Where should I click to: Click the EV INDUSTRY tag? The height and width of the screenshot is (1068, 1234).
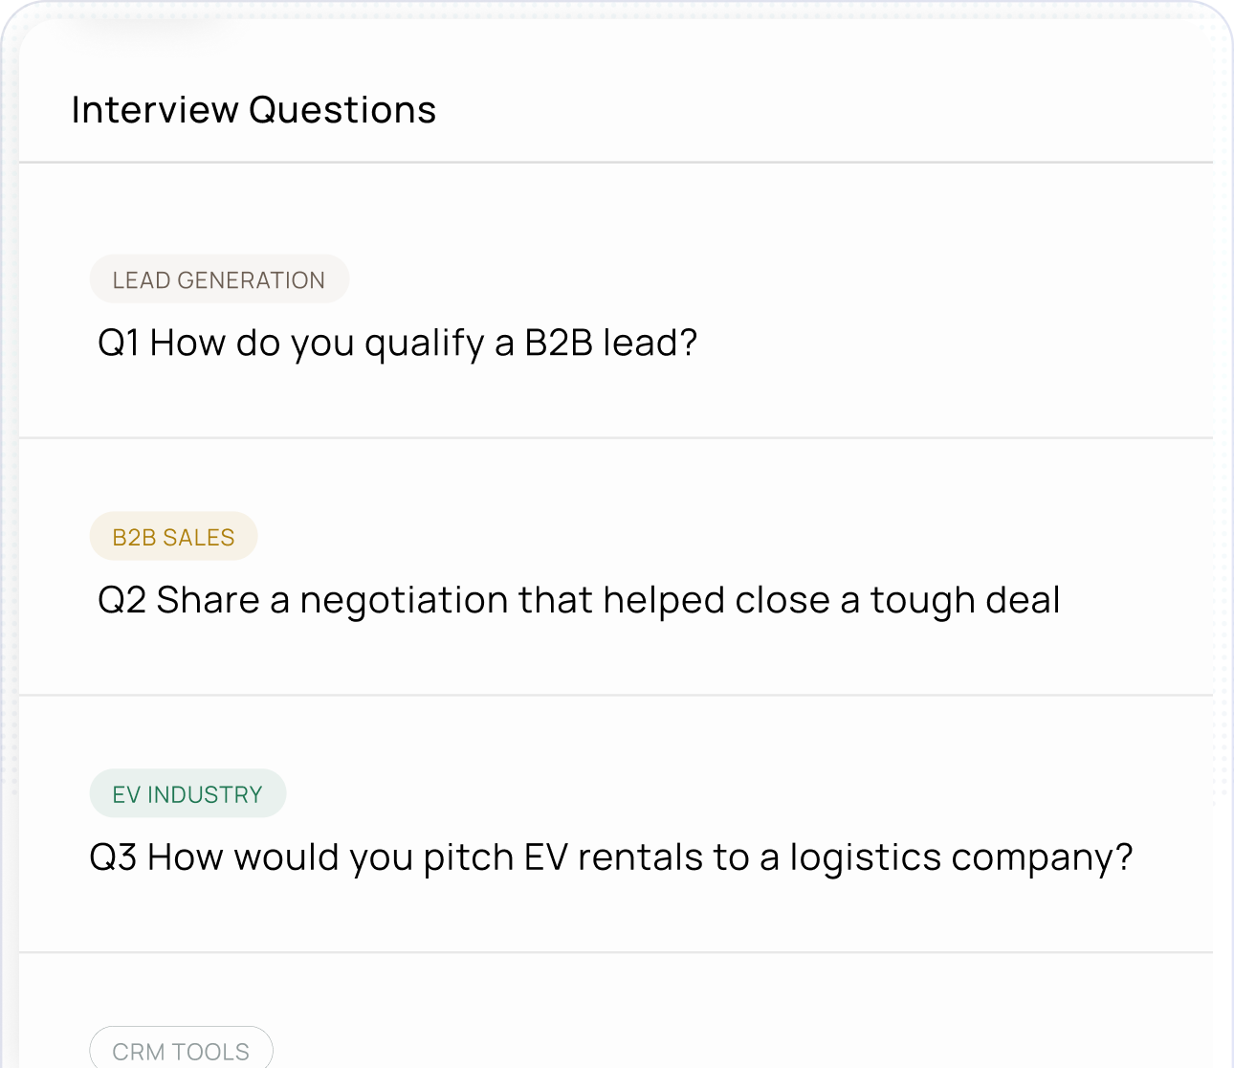tap(187, 794)
